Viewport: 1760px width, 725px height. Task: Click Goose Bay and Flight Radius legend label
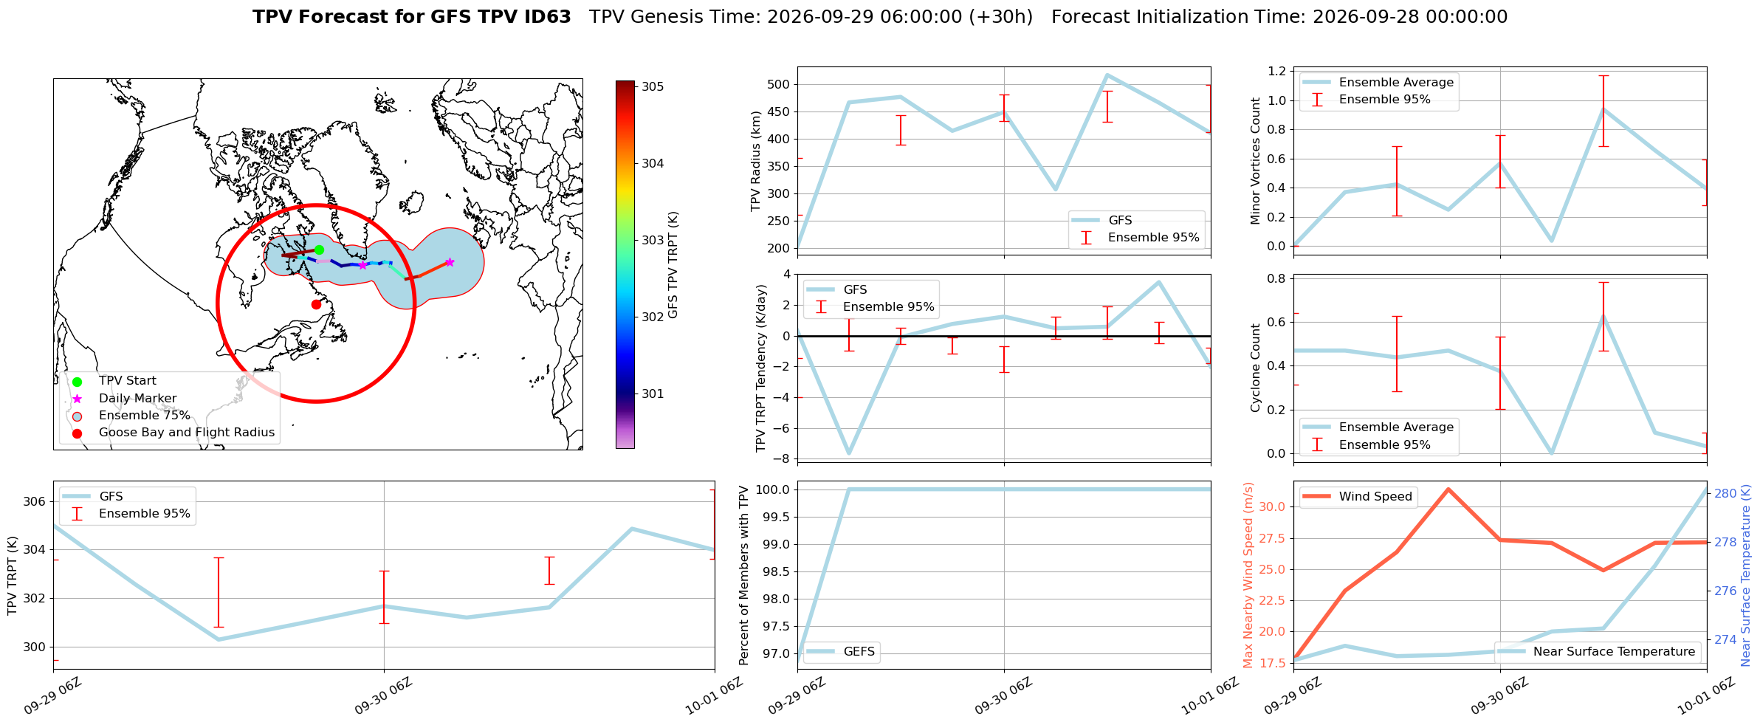tap(187, 433)
